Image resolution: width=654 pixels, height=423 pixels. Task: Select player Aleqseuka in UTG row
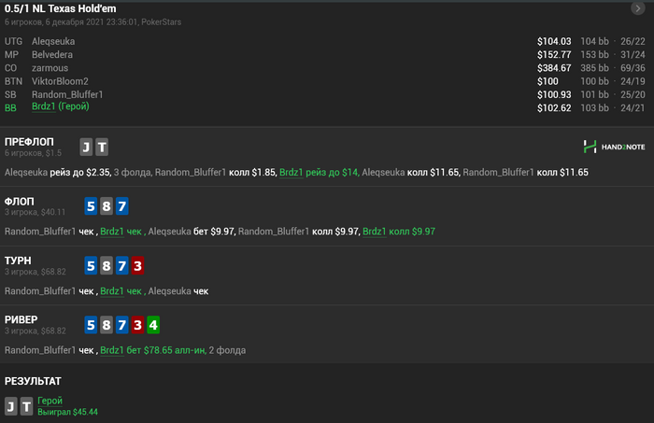(53, 42)
